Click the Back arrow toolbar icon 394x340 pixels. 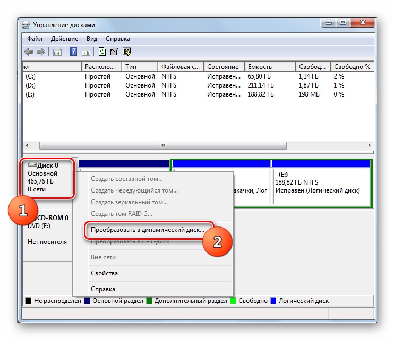29,52
